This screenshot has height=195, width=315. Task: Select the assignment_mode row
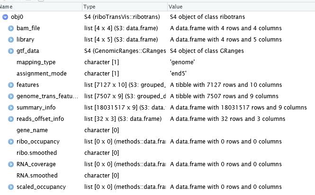coord(157,74)
